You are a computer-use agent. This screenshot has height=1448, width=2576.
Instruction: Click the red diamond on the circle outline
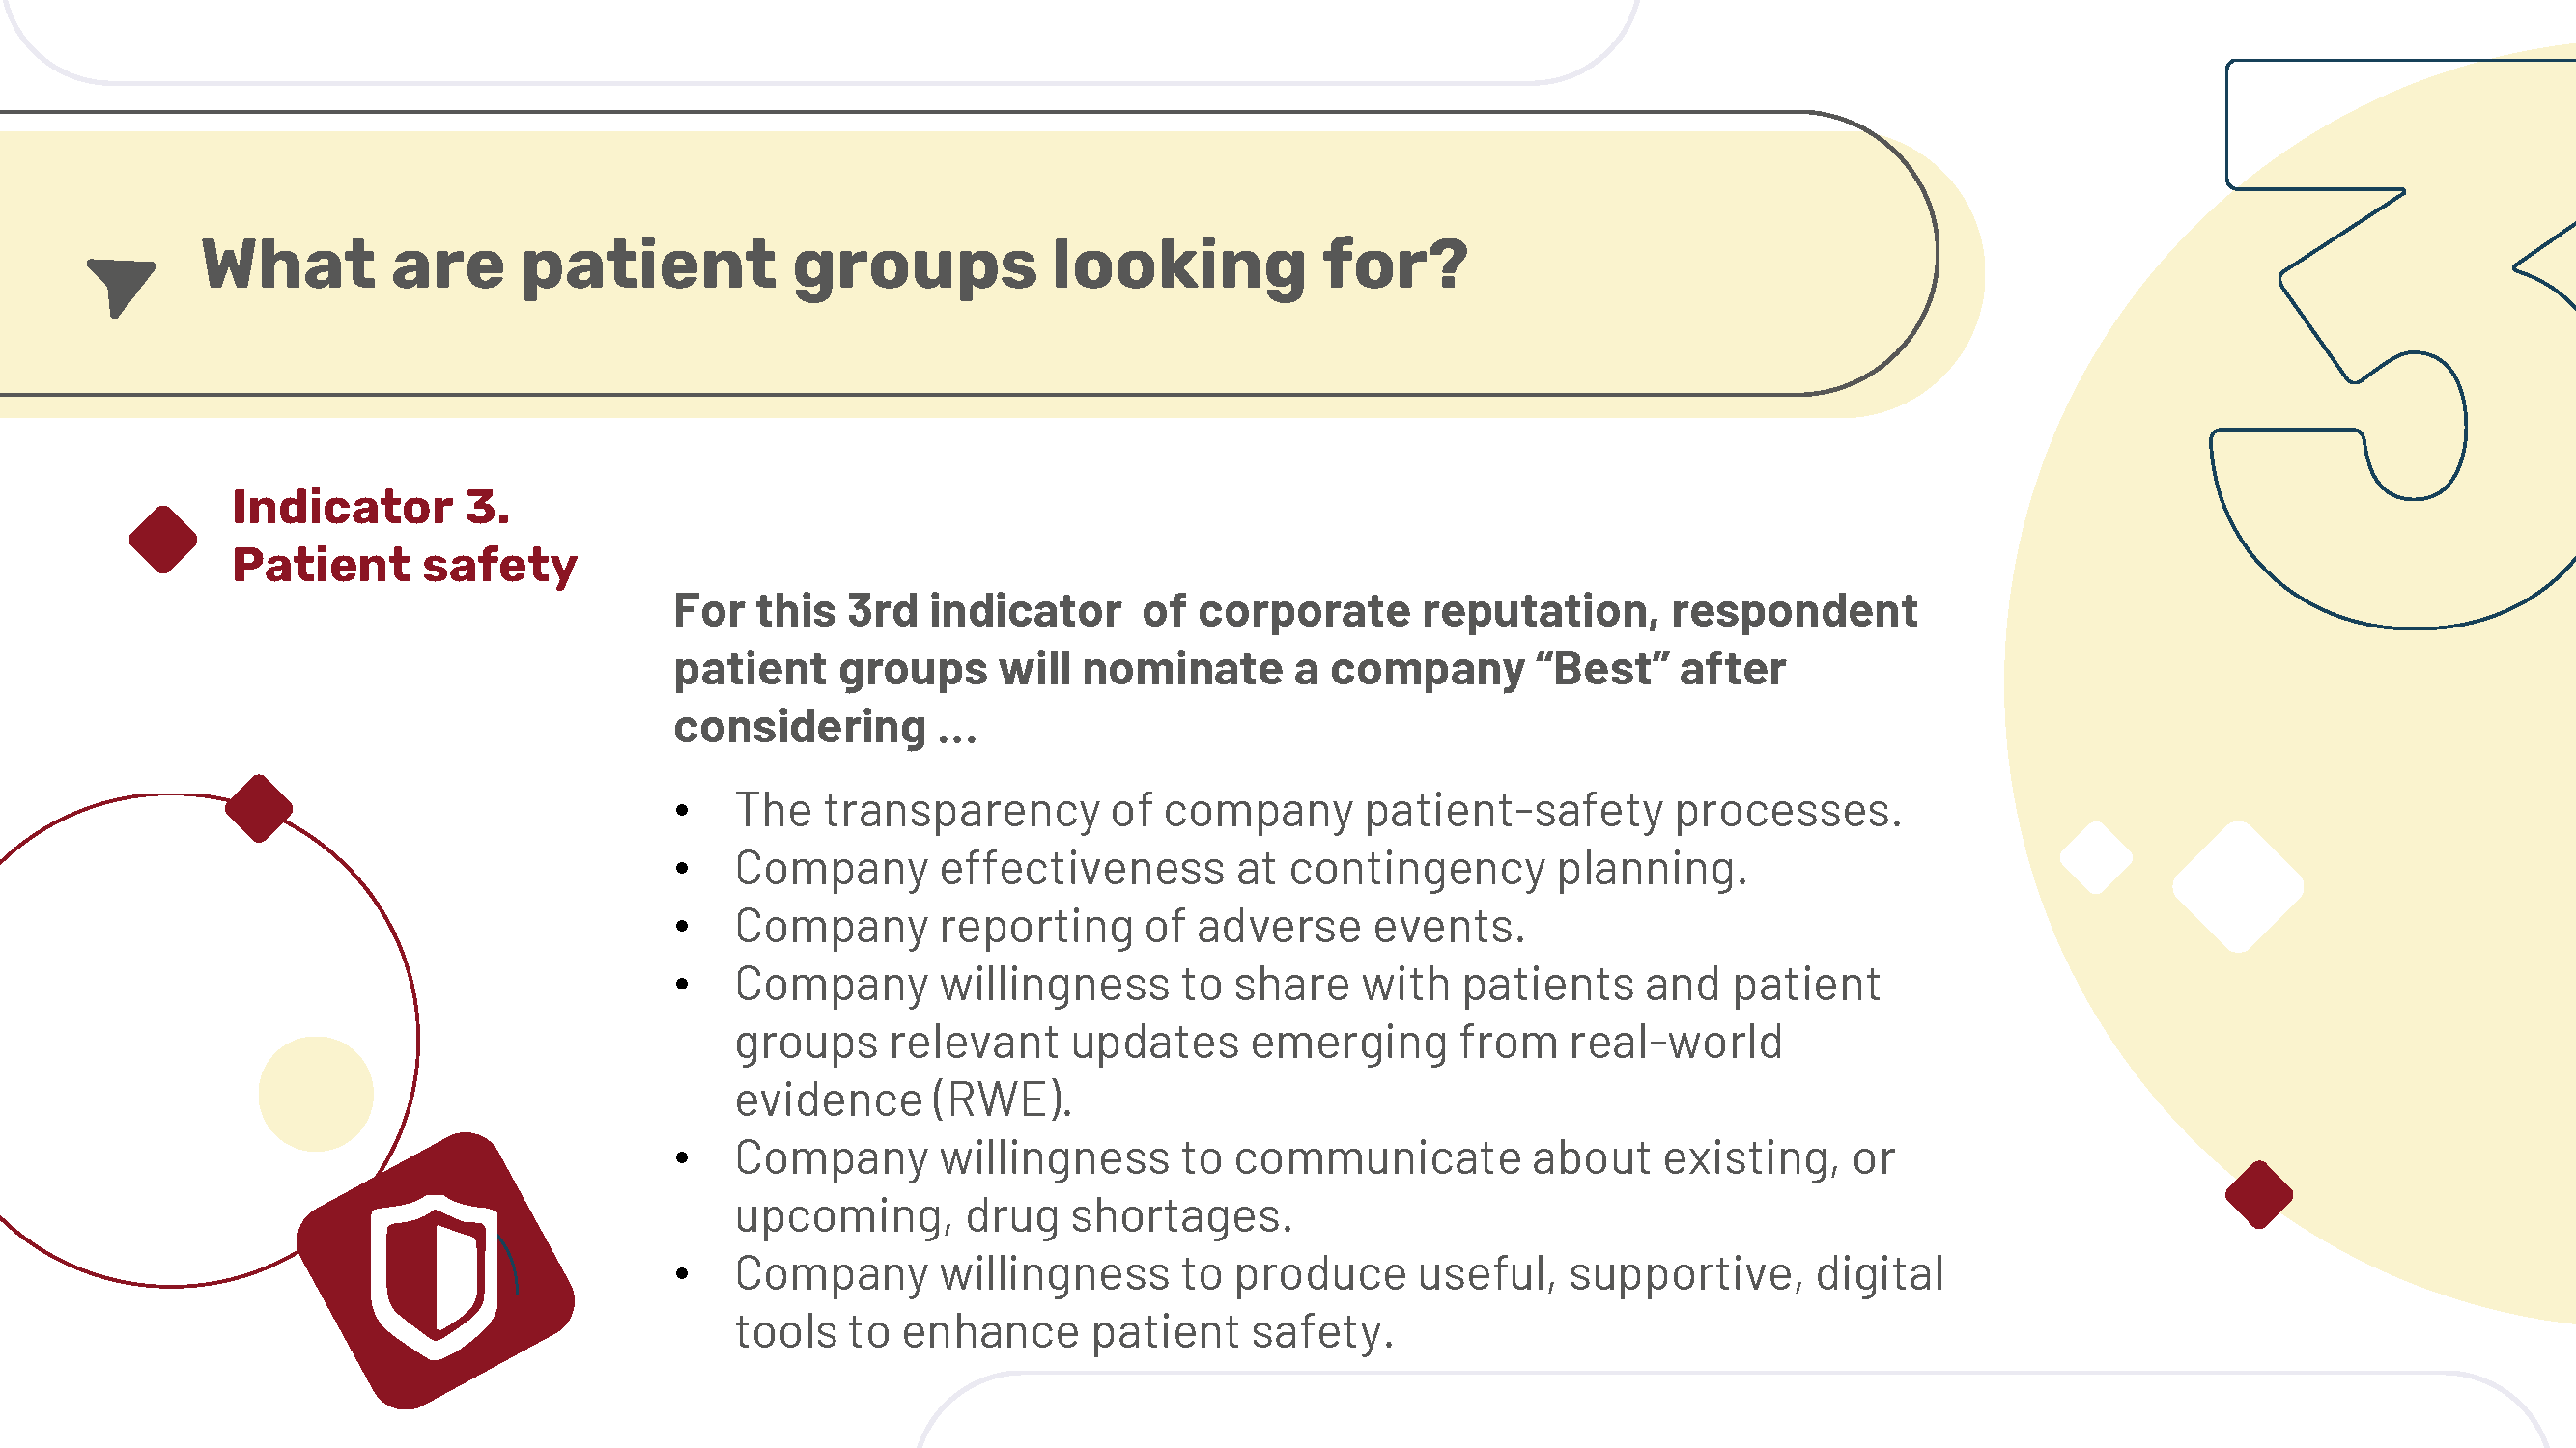click(259, 808)
